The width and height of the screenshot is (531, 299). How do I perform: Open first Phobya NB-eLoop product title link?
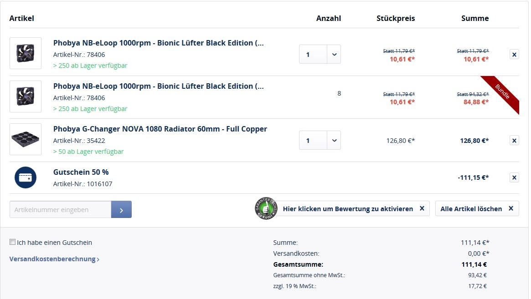tap(158, 43)
